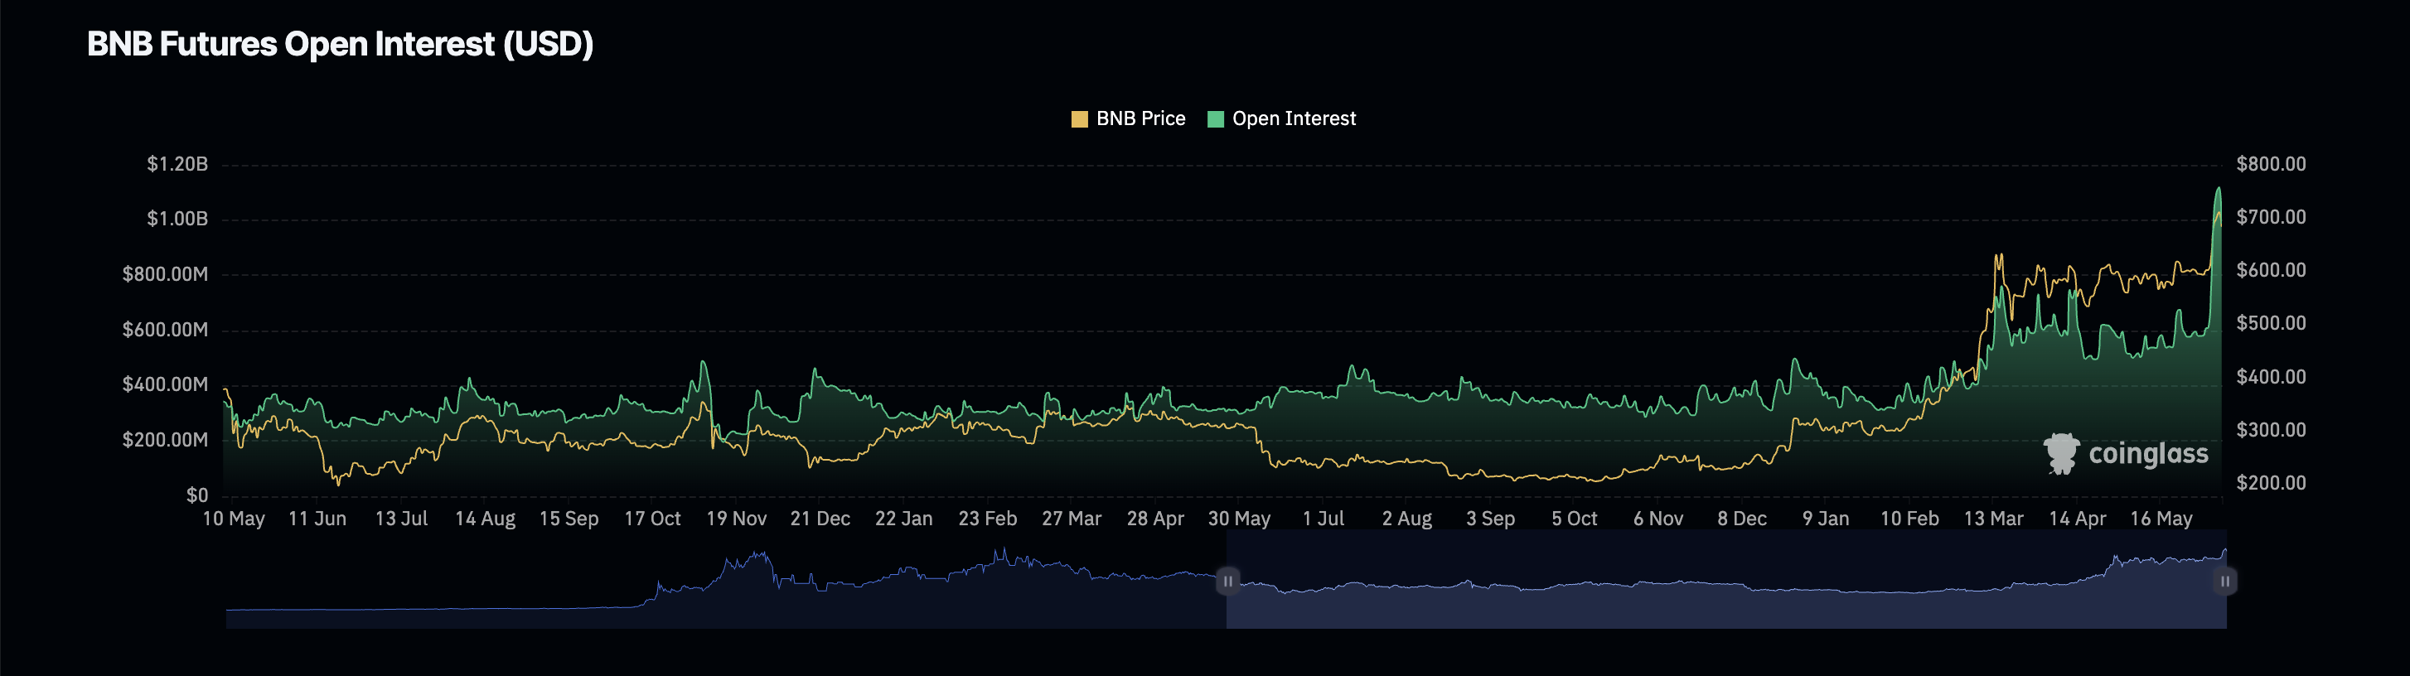This screenshot has width=2410, height=676.
Task: Click the "$600.00" price axis label
Action: pyautogui.click(x=2271, y=270)
